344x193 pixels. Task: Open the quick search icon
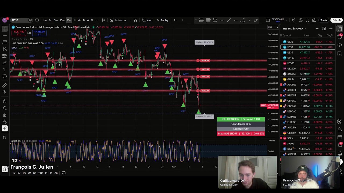pyautogui.click(x=294, y=20)
